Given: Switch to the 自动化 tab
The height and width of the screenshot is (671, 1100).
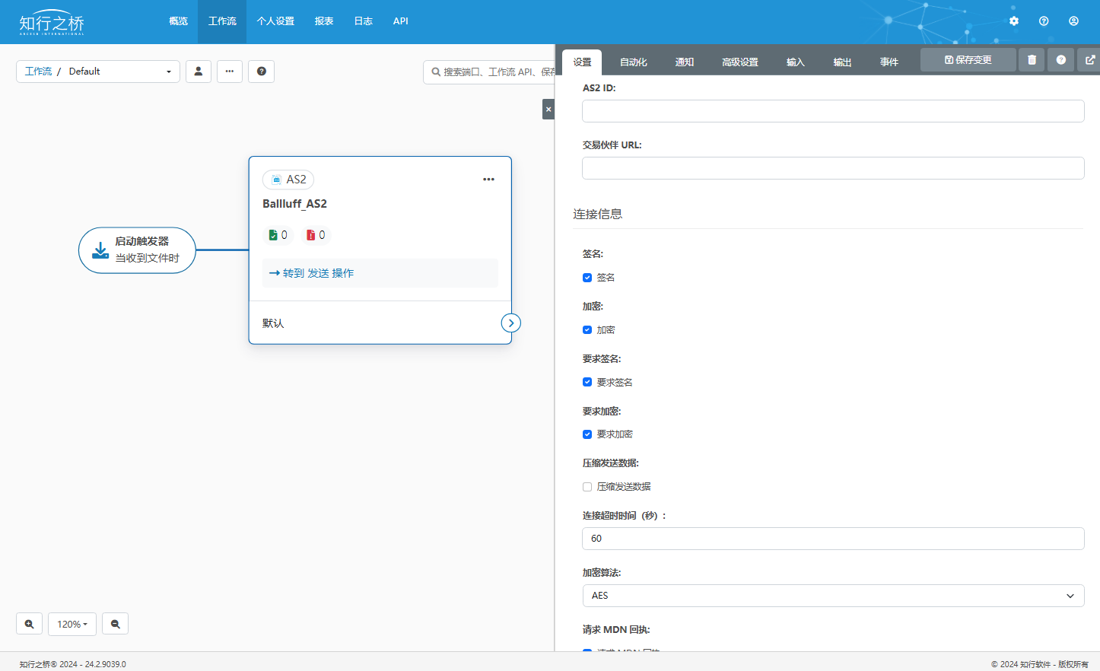Looking at the screenshot, I should [x=633, y=62].
